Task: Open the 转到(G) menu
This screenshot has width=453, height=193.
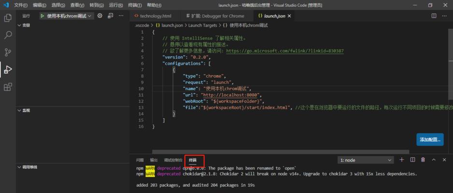Action: tap(97, 5)
